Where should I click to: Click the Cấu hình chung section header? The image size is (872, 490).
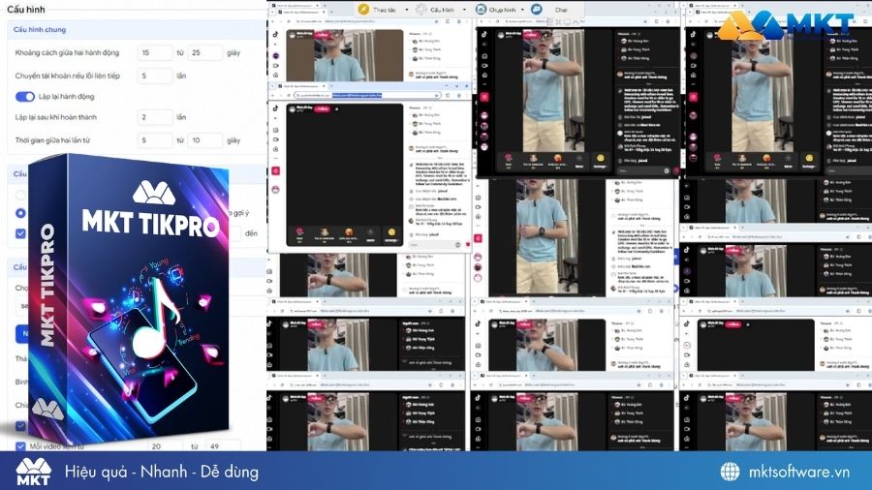[x=137, y=29]
